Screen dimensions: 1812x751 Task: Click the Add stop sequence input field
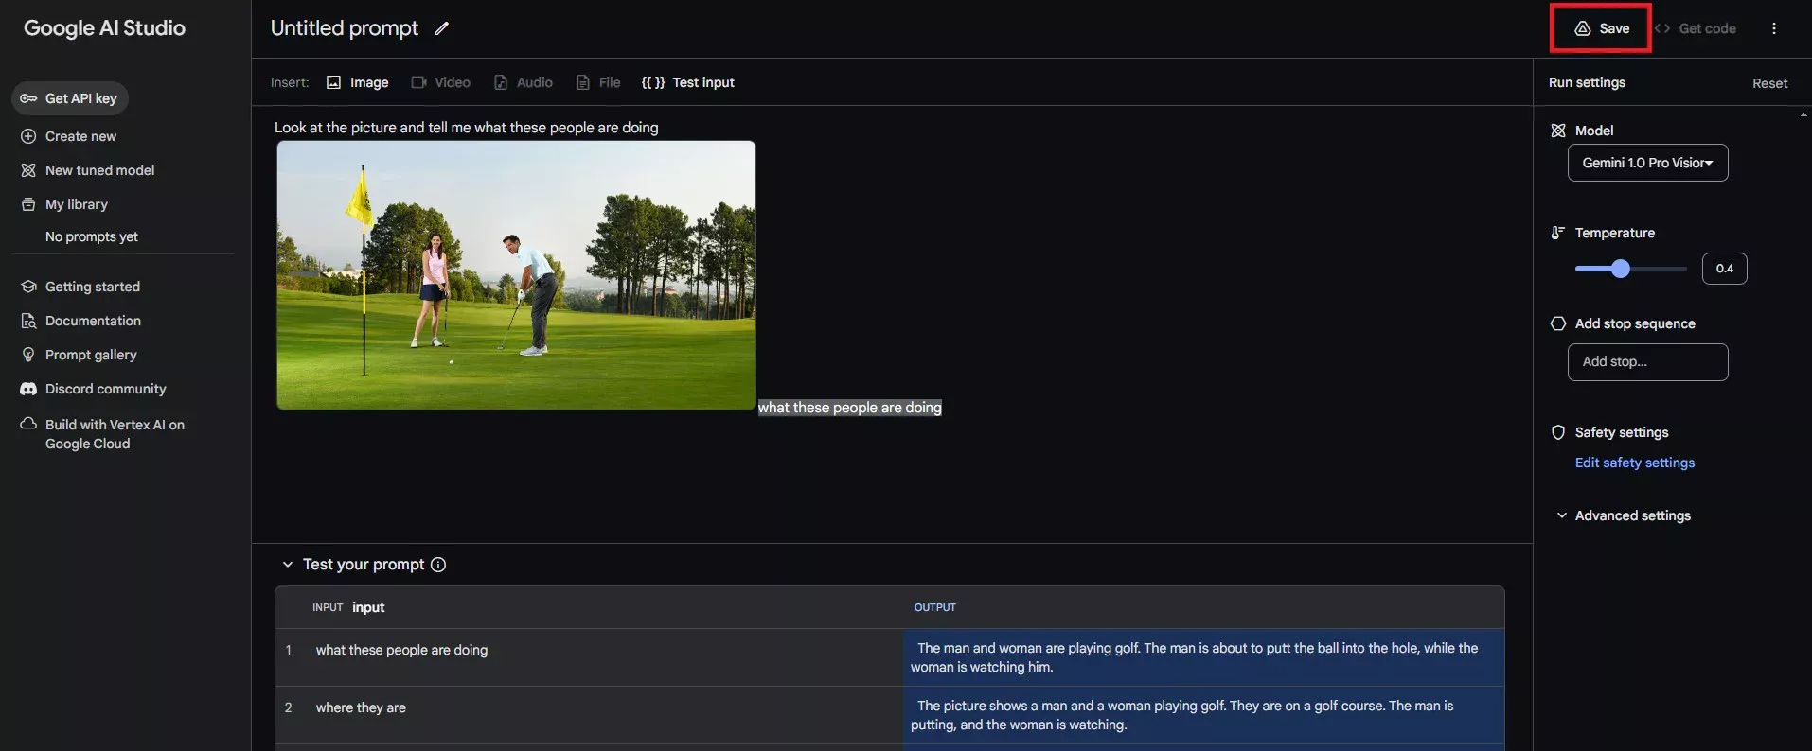(1647, 362)
